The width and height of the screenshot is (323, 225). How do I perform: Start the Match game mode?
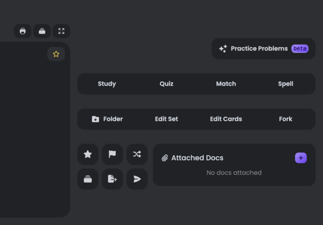pos(226,84)
